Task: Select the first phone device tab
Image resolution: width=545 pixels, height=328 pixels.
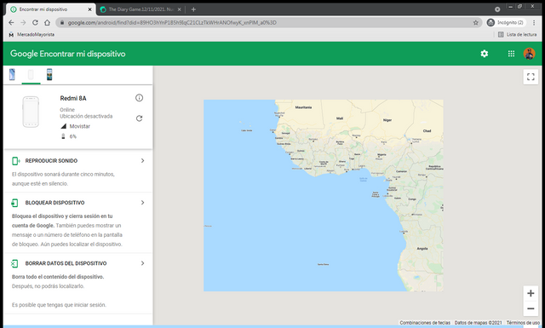Action: 12,74
